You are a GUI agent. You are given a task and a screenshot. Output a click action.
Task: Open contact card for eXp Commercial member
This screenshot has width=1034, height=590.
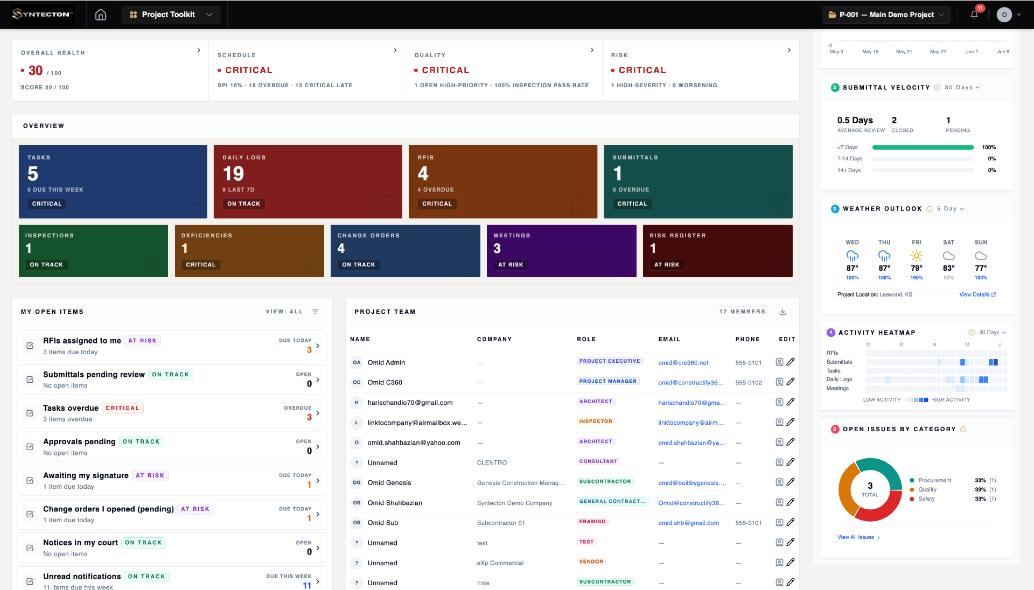pos(779,563)
